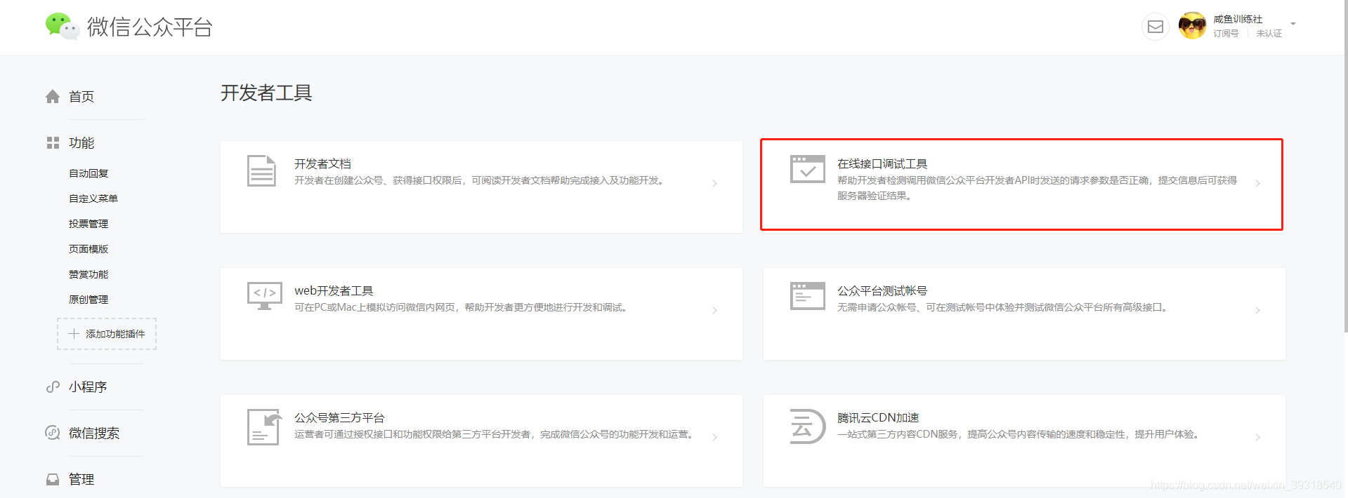1348x498 pixels.
Task: Click the 公众号第三方平台 card title
Action: [339, 417]
